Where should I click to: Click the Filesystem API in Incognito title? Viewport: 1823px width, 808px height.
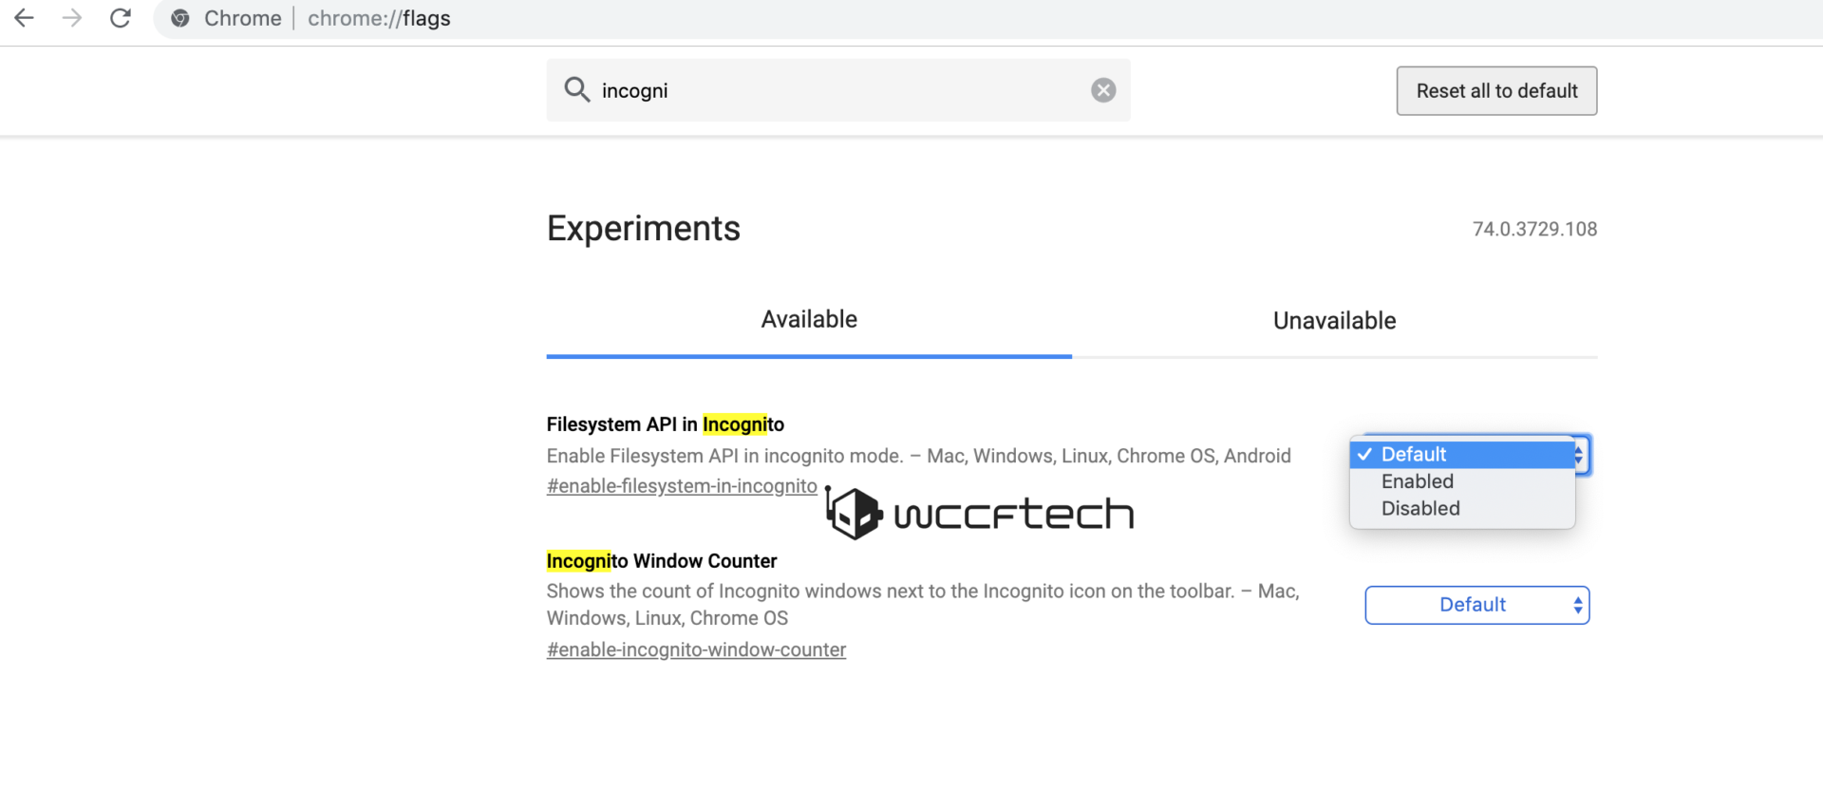point(666,424)
